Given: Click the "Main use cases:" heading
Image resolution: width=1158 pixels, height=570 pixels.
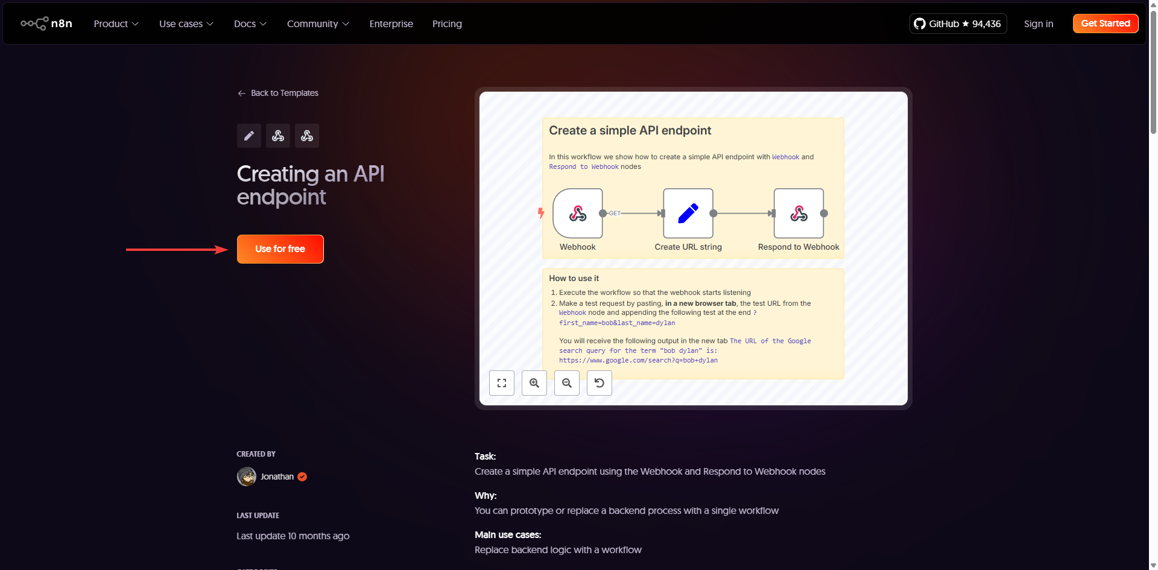Looking at the screenshot, I should pos(508,535).
